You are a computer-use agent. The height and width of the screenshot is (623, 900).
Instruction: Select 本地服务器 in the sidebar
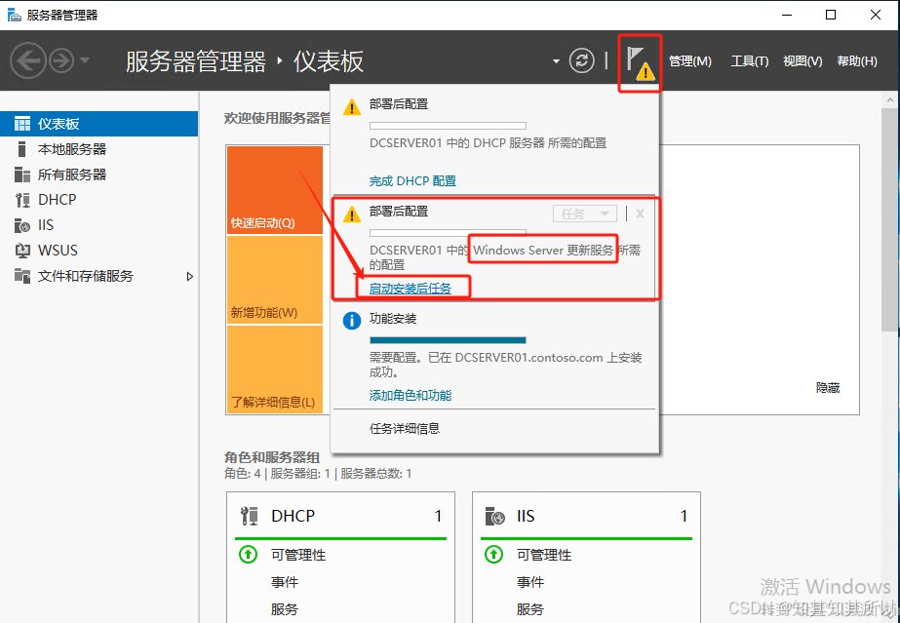98,149
